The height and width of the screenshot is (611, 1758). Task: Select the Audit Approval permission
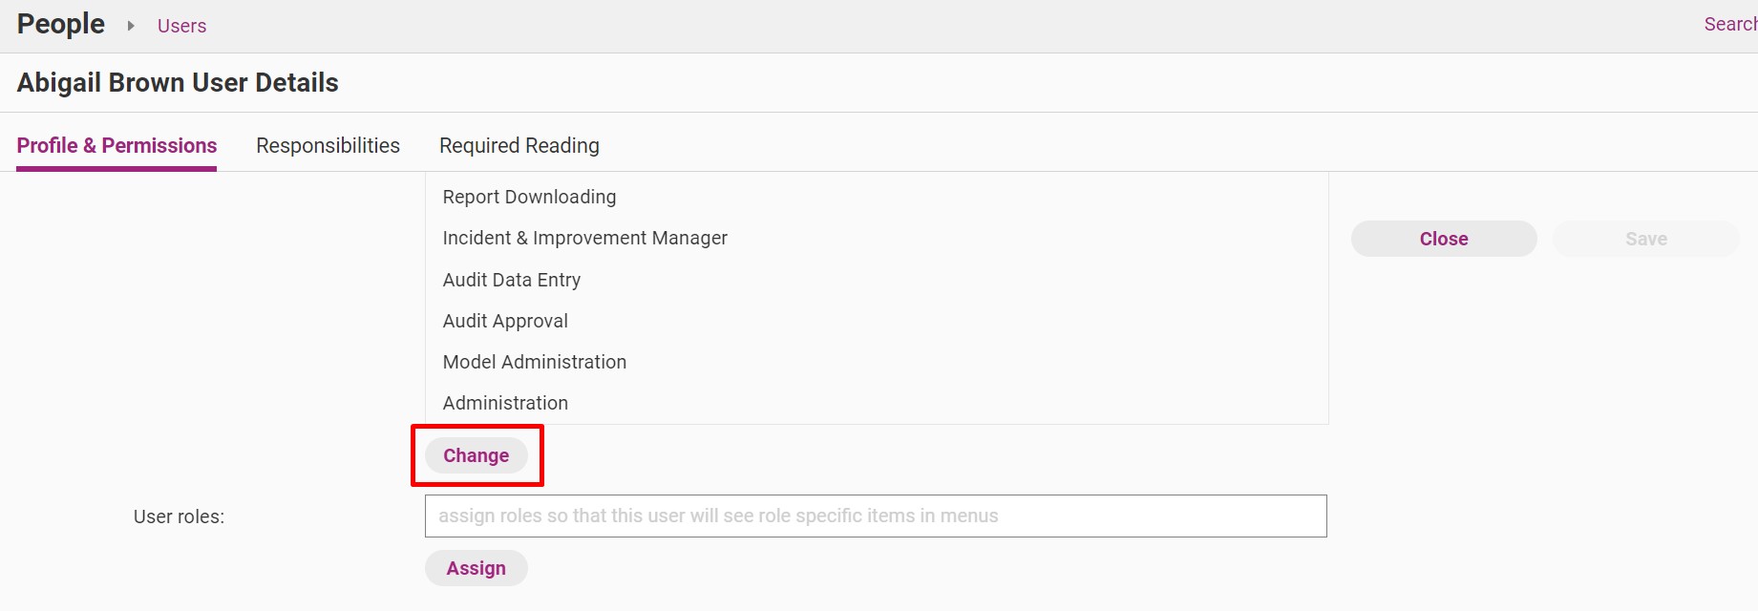(505, 321)
